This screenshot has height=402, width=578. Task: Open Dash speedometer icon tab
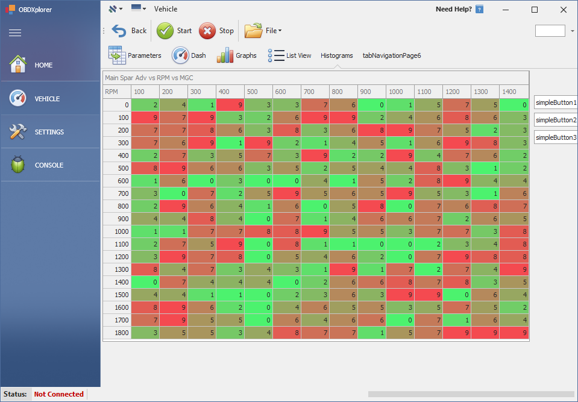180,55
